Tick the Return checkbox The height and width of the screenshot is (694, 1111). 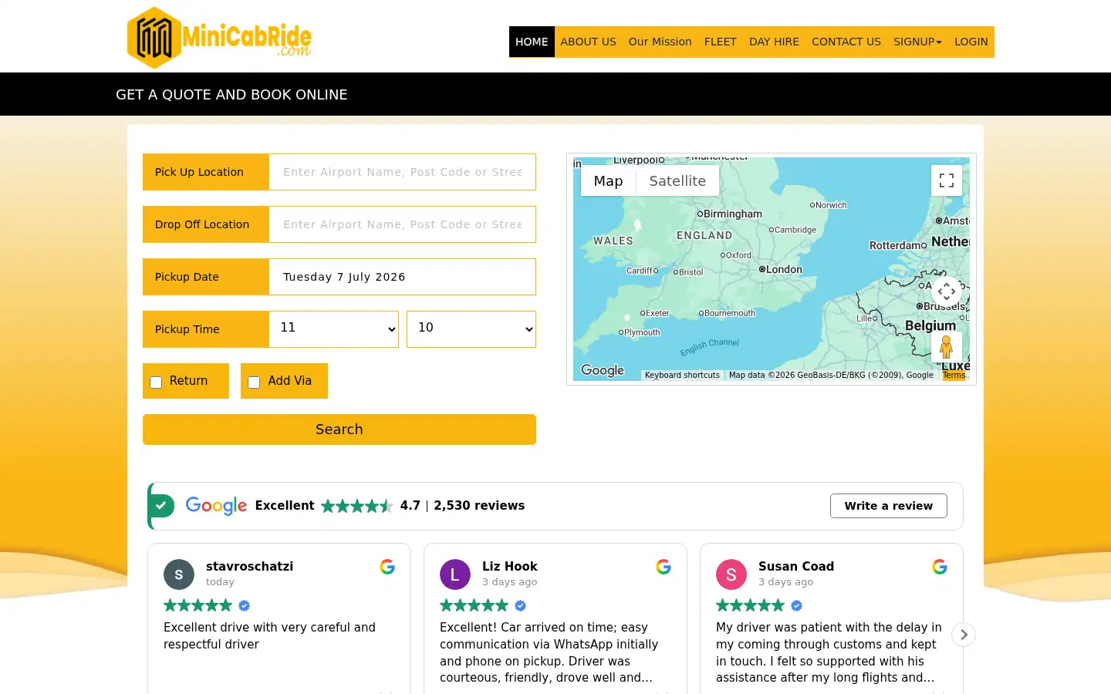tap(156, 382)
